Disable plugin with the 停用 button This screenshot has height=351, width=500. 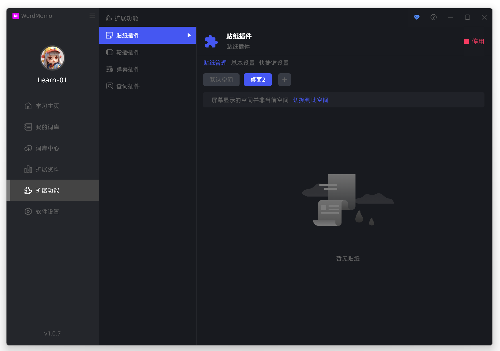tap(474, 41)
